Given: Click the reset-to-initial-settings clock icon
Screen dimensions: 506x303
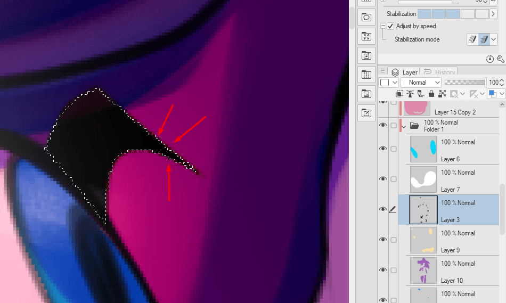Looking at the screenshot, I should (490, 59).
